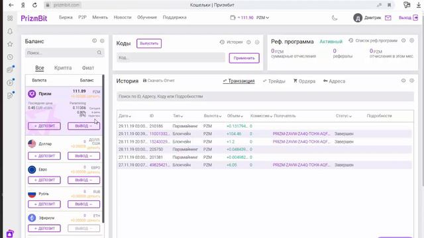This screenshot has width=424, height=238.
Task: Click info icon in Баланс panel
Action: (x=94, y=41)
